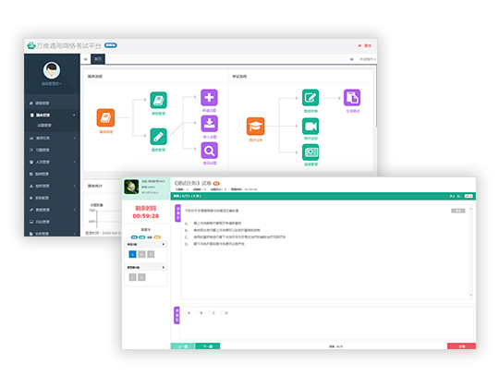Select answer option C radio button
The height and width of the screenshot is (388, 499).
[x=210, y=313]
